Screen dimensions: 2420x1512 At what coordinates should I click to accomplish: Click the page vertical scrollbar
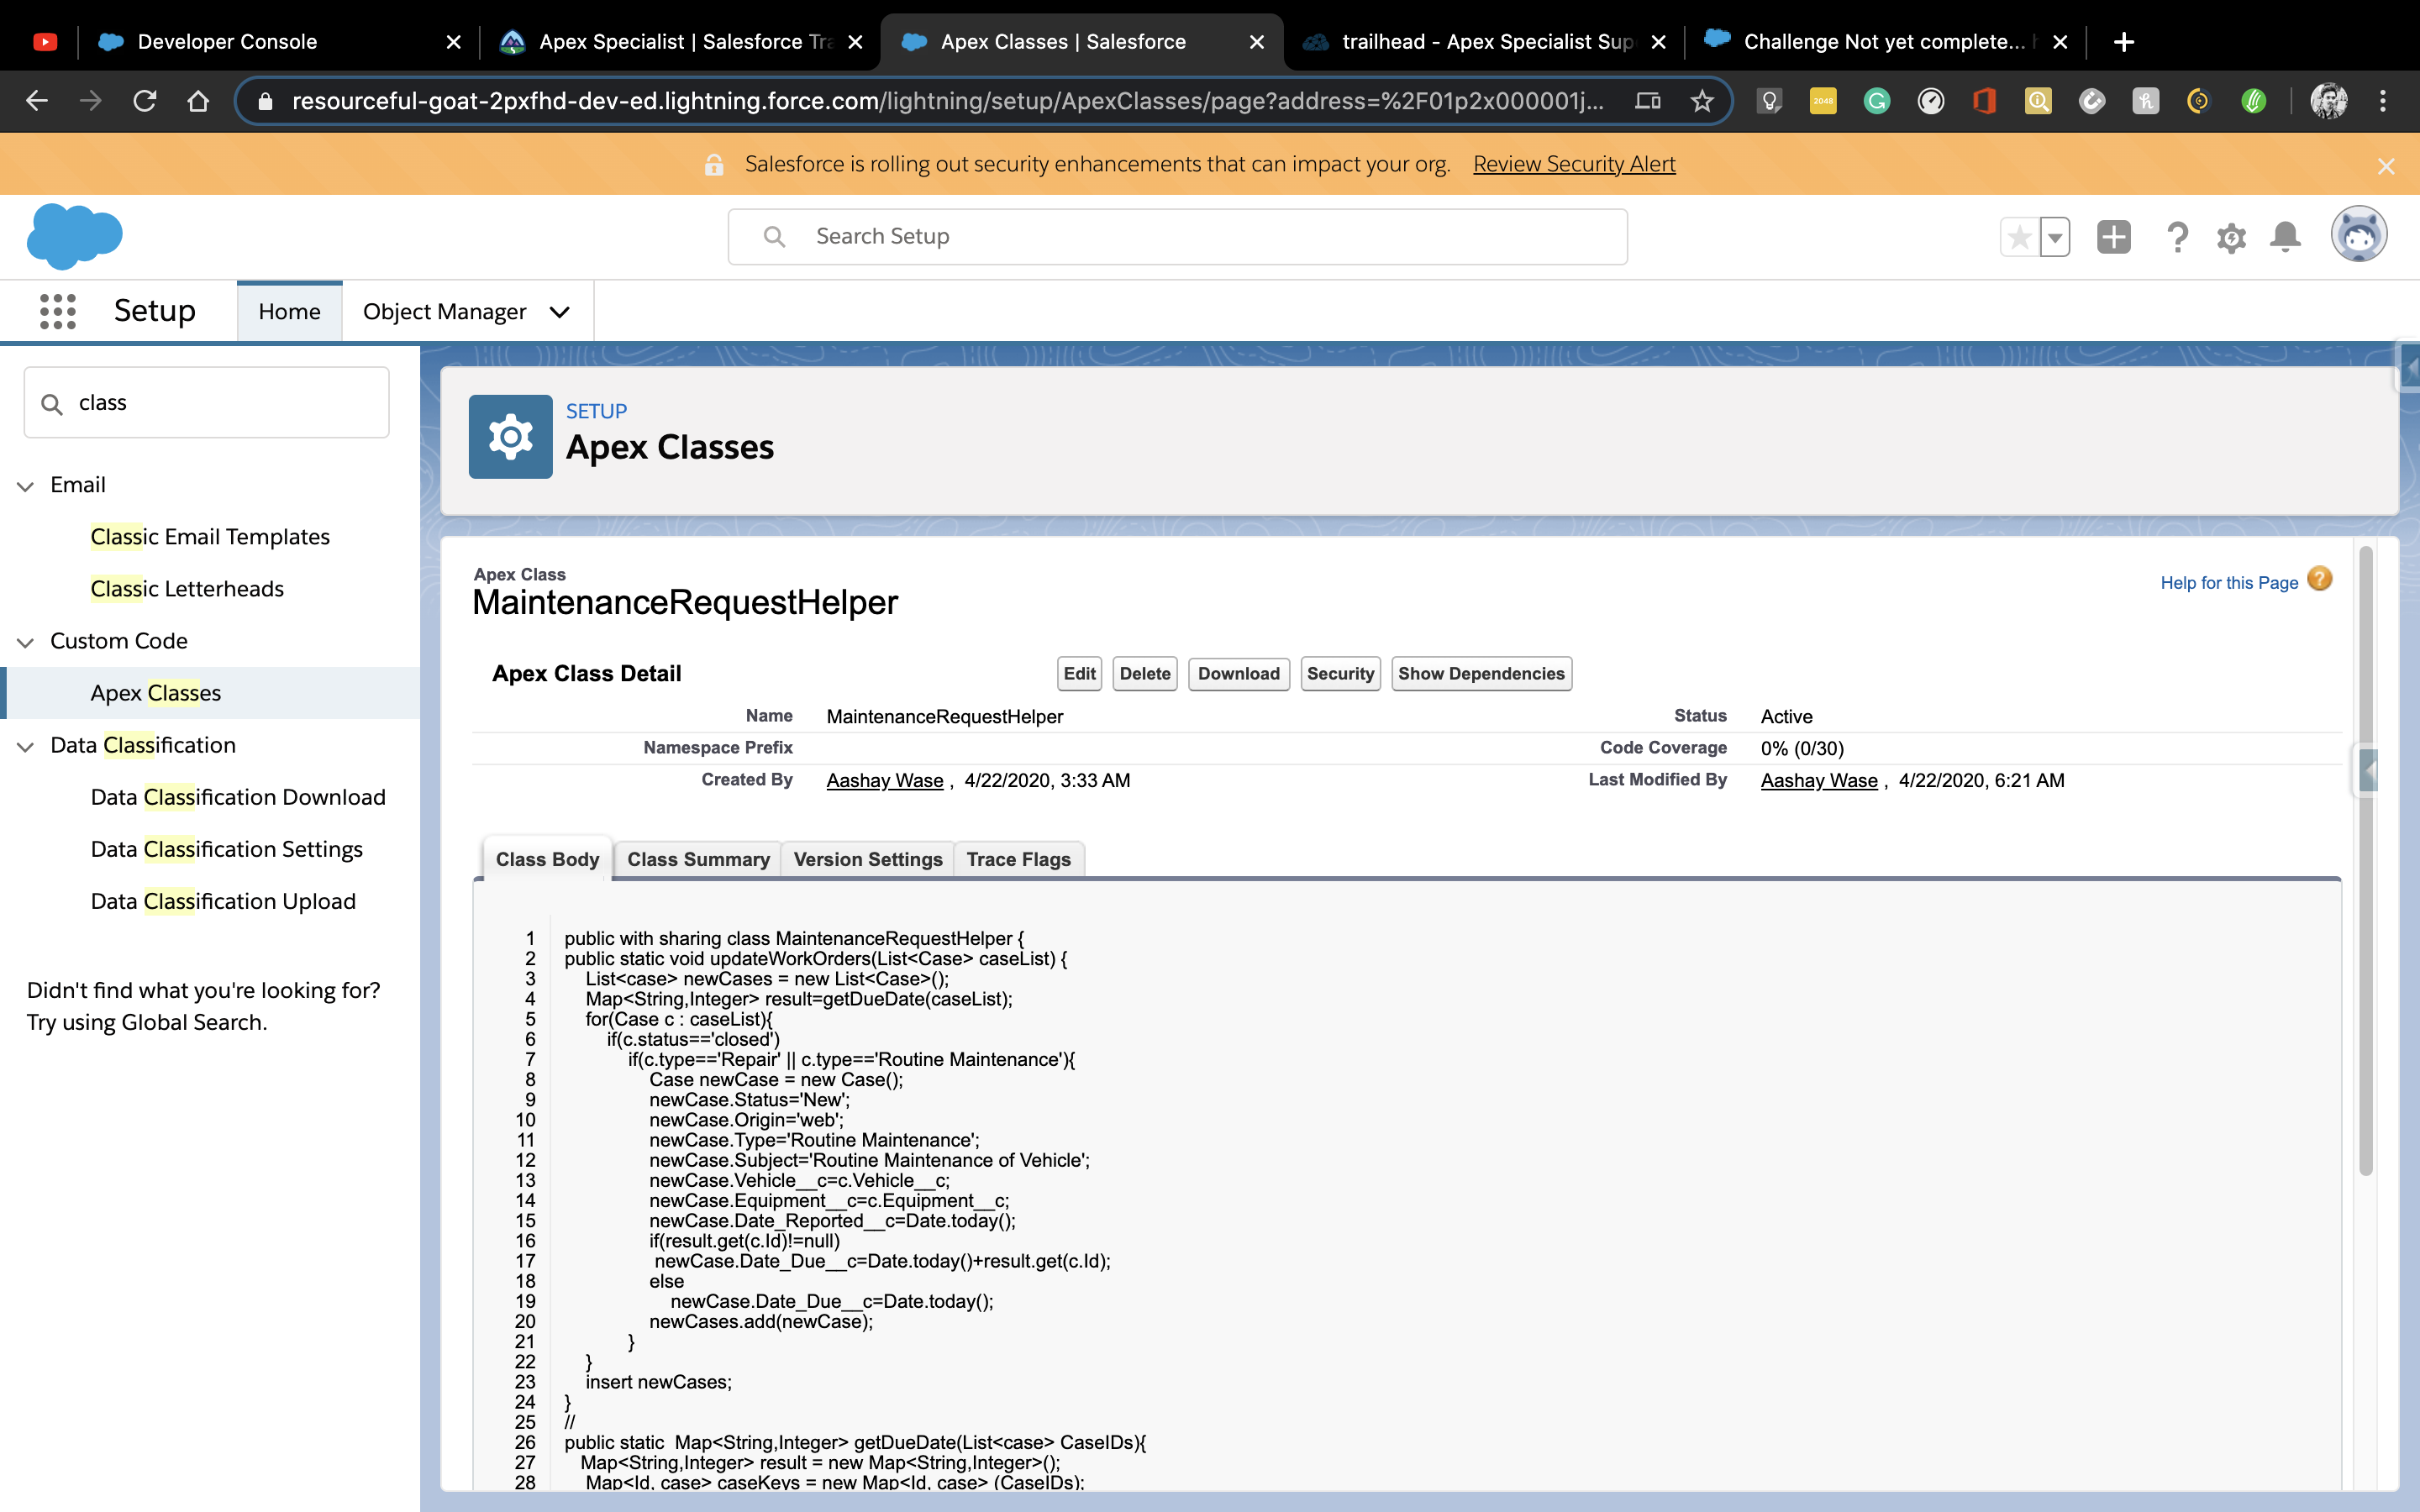[x=2365, y=860]
